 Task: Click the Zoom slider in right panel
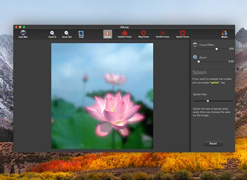[212, 62]
